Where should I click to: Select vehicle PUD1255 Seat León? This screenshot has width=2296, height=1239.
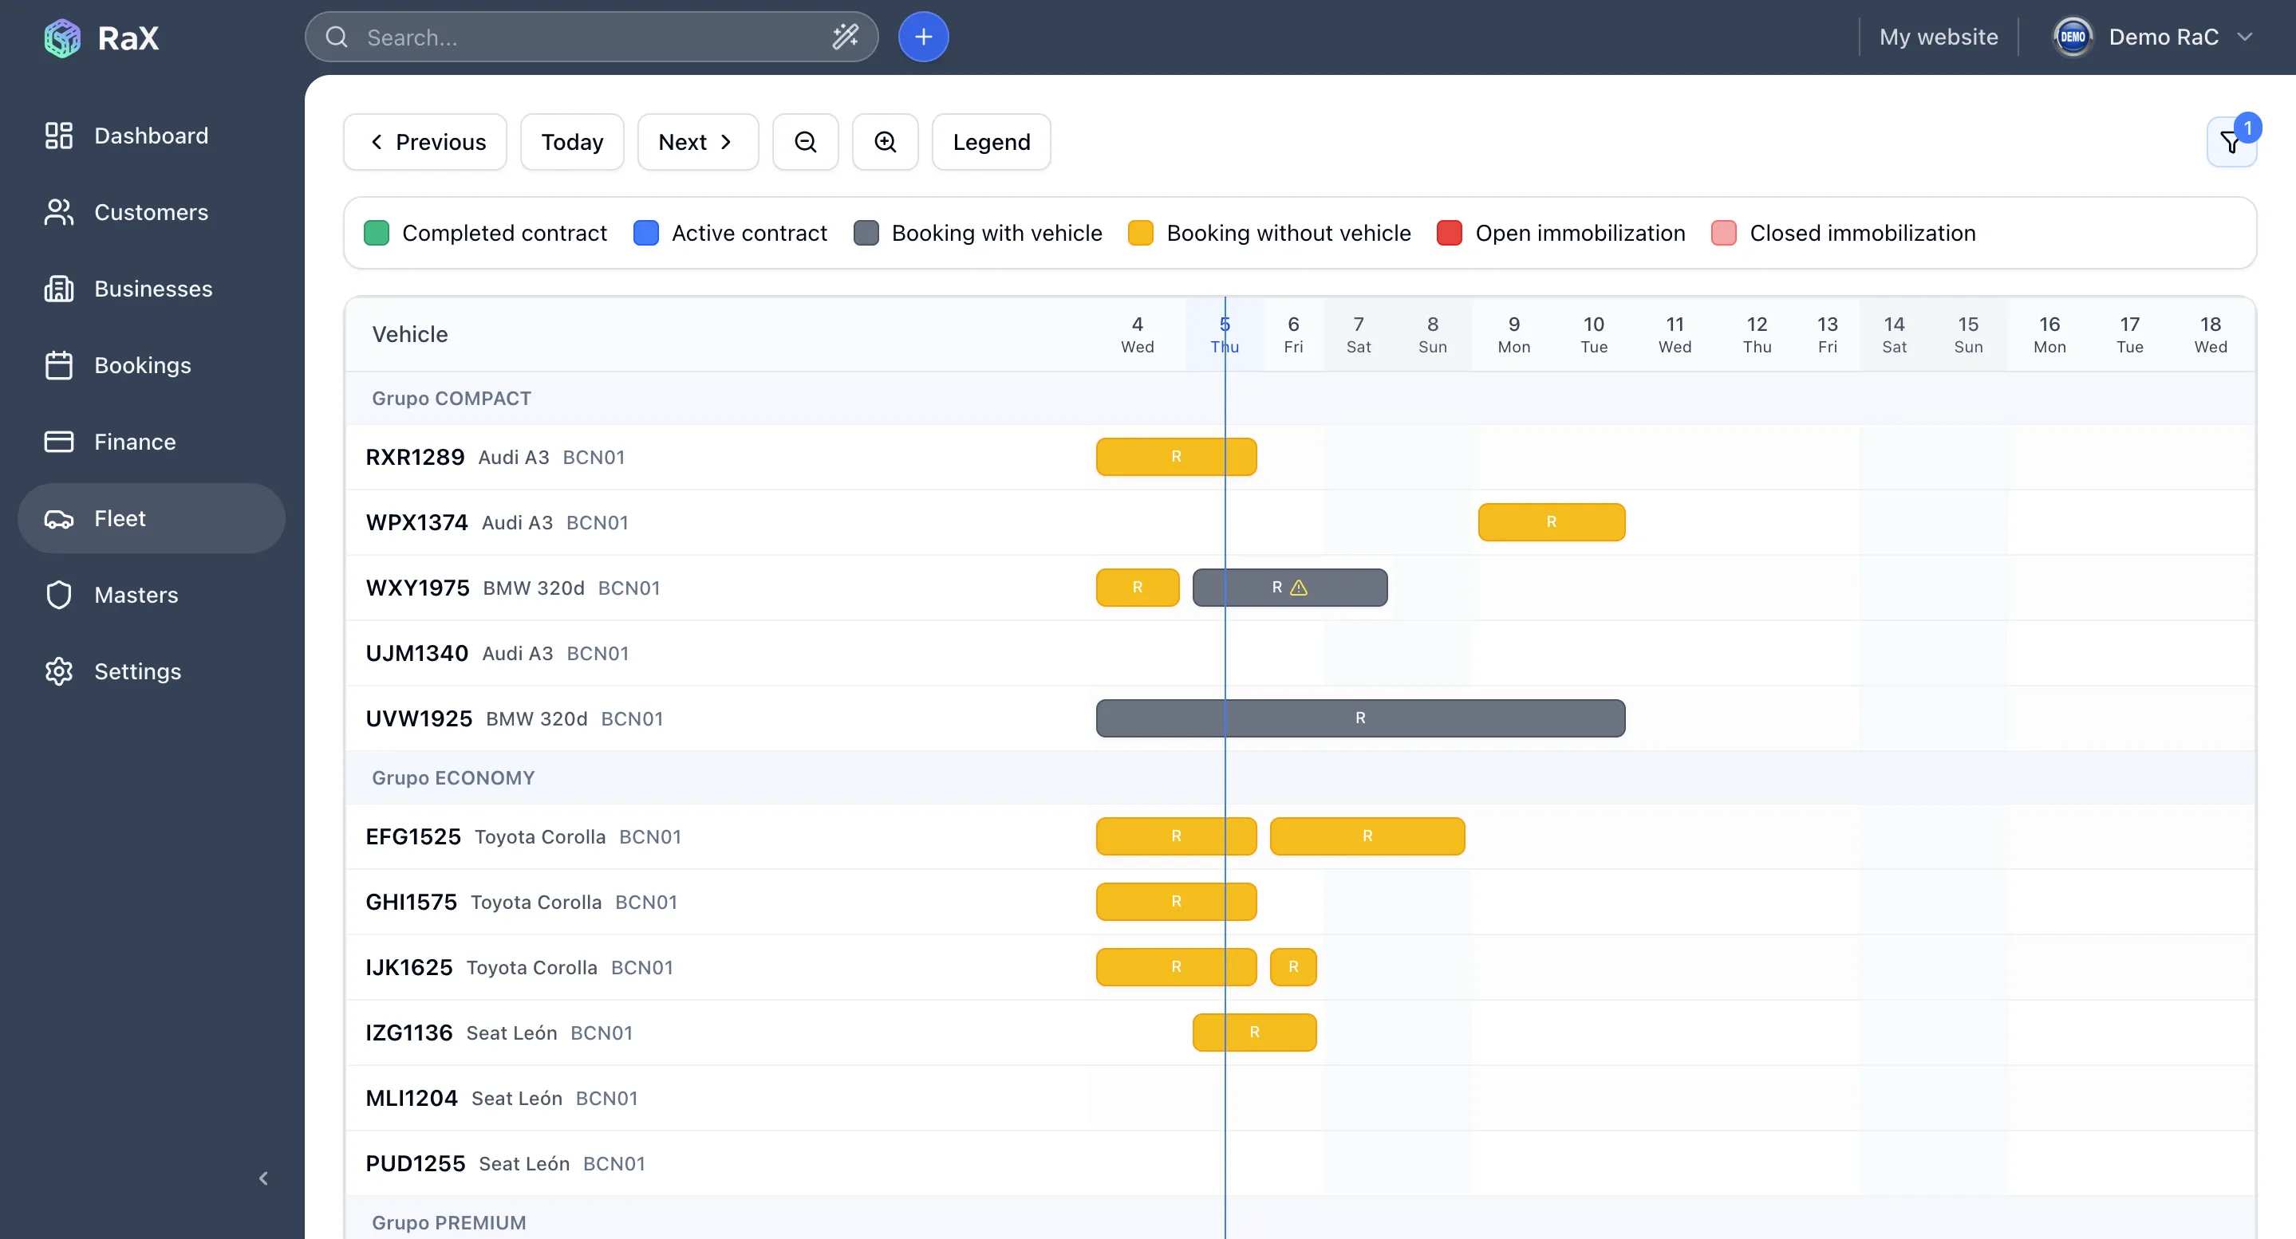505,1163
